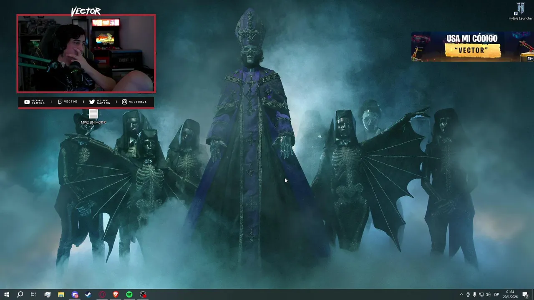Open Steam from the taskbar
The image size is (534, 300).
(88, 295)
